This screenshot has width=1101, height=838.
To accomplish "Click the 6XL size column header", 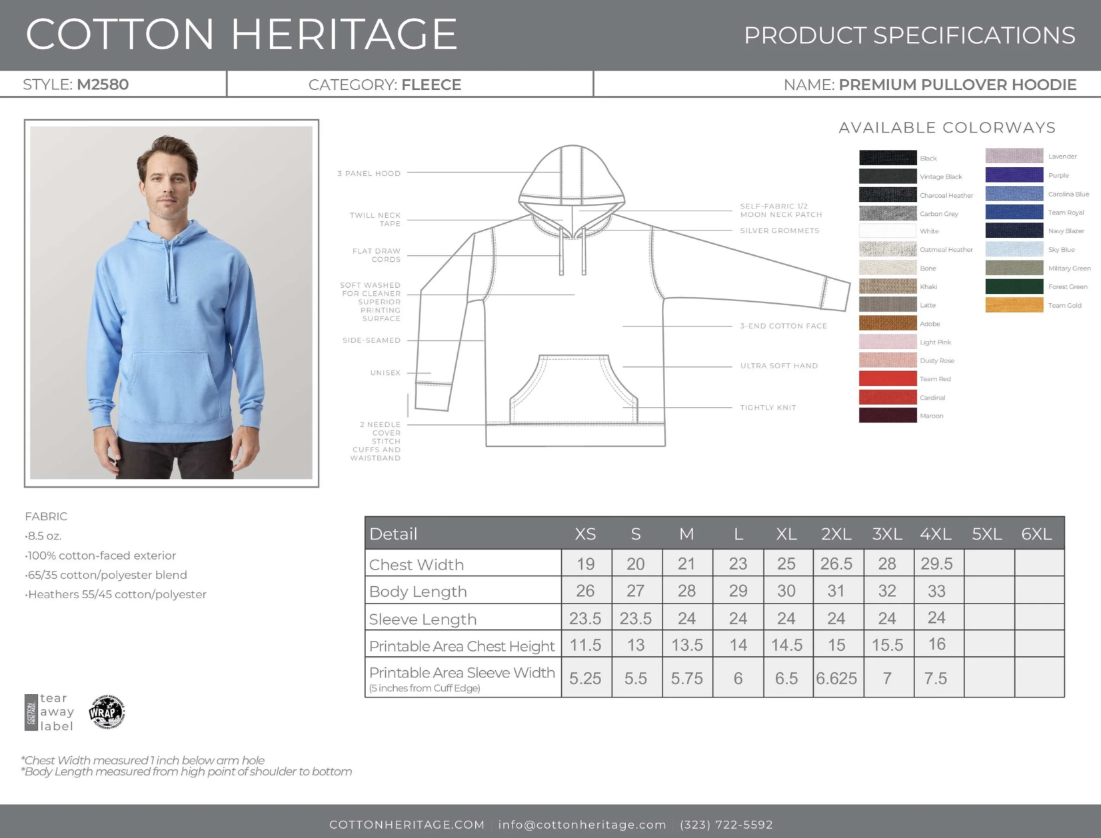I will (1036, 534).
